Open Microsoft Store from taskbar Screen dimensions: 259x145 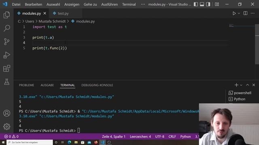[83, 142]
